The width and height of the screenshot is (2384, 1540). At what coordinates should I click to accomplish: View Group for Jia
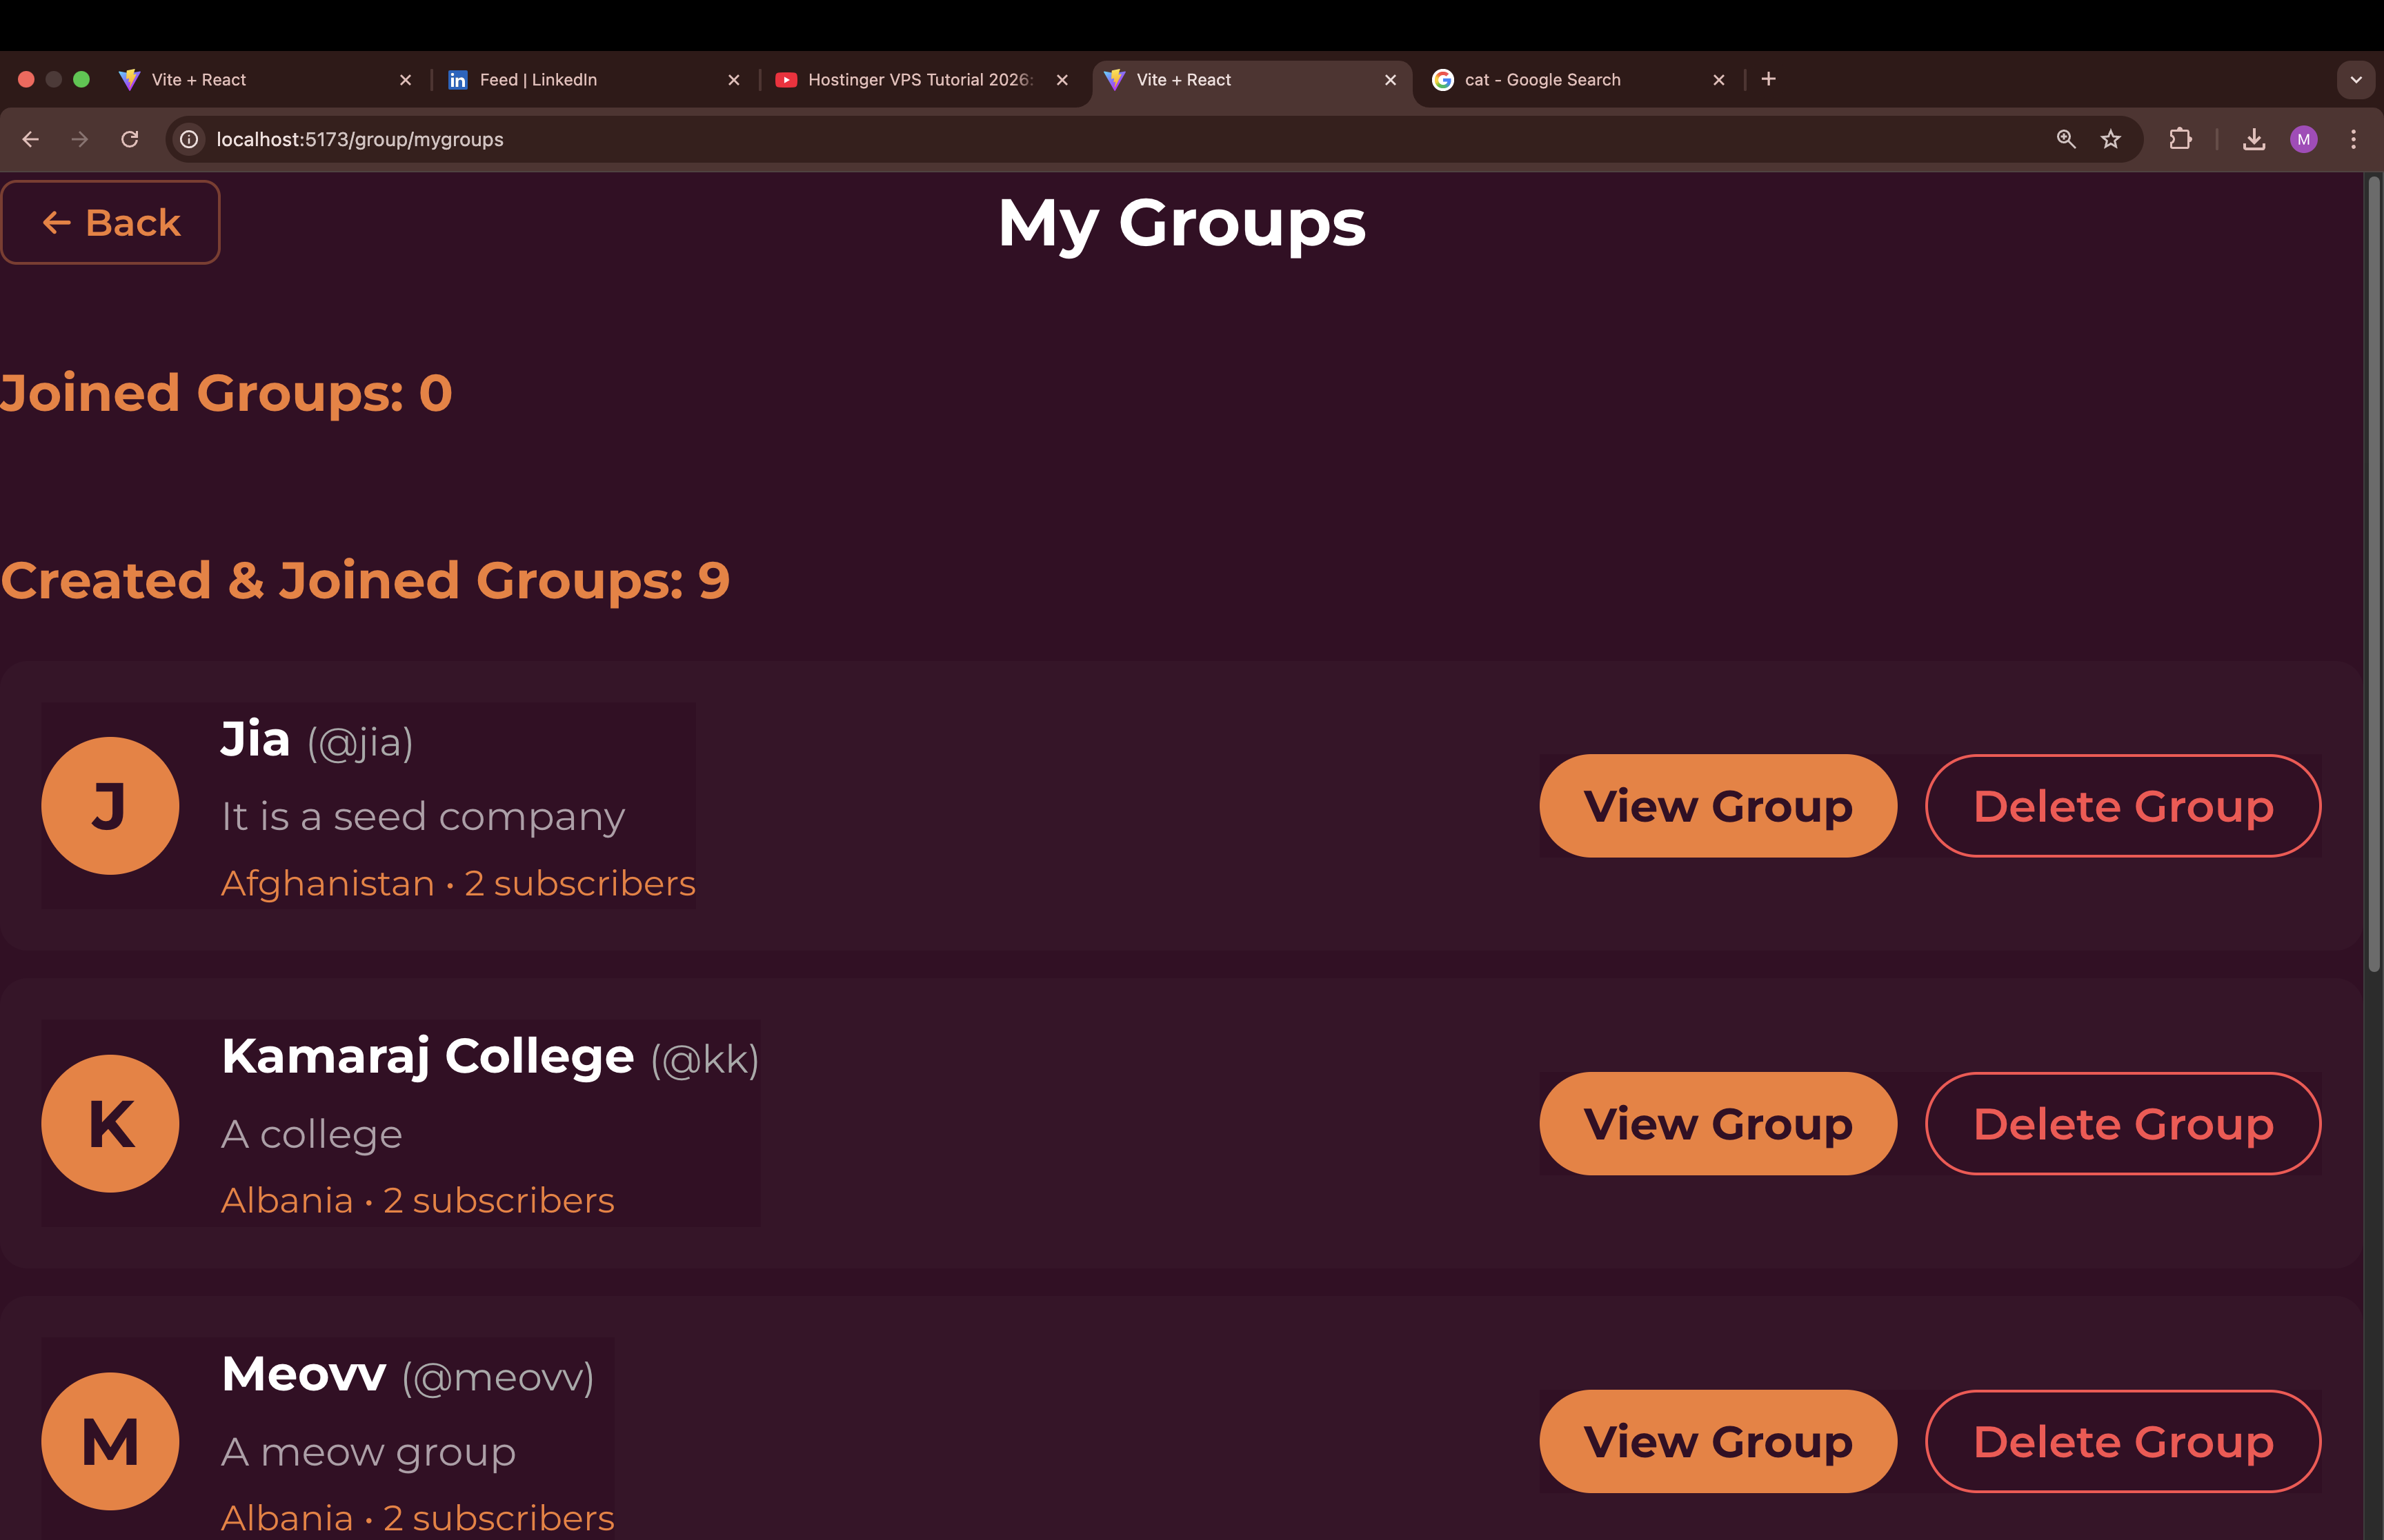pos(1718,806)
